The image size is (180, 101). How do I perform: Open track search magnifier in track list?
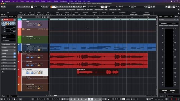(x=48, y=17)
